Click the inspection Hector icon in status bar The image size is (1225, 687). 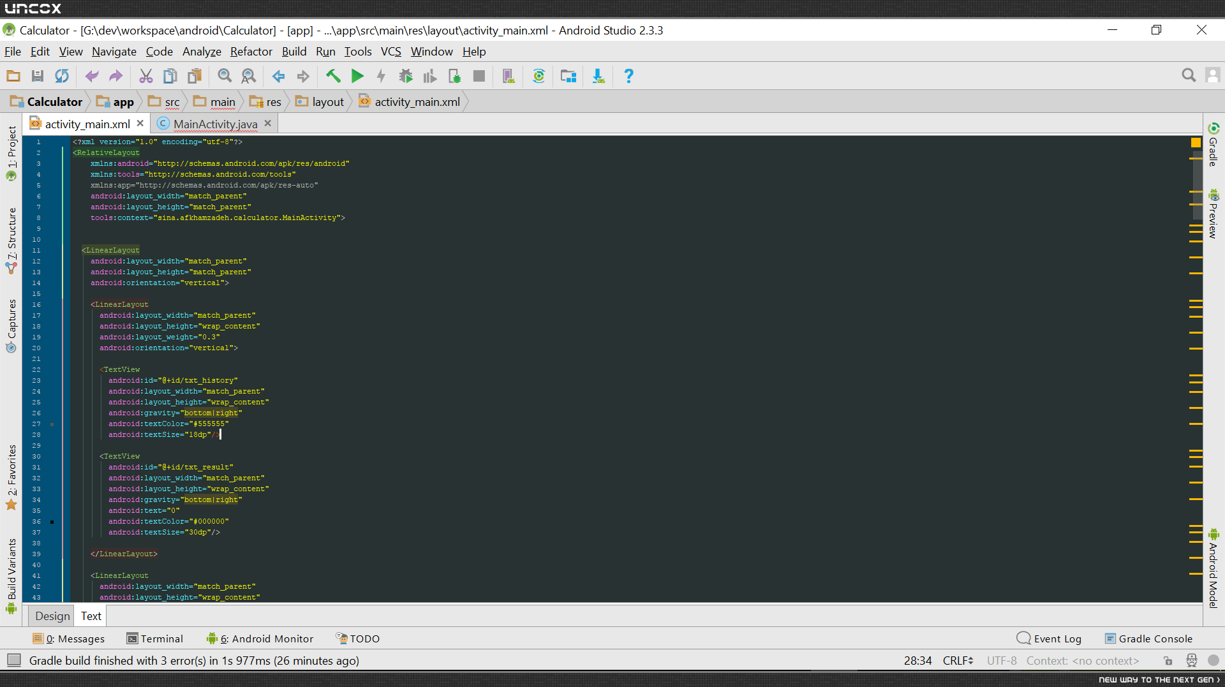[x=1191, y=661]
